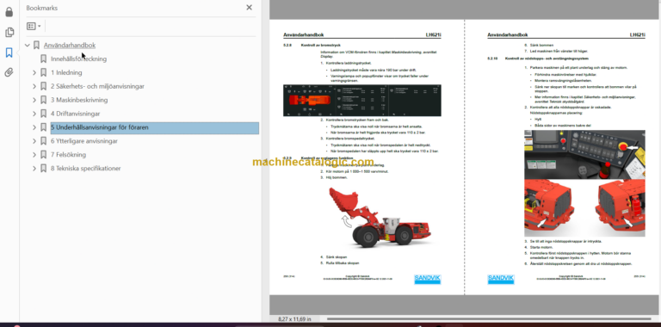This screenshot has width=661, height=327.
Task: Select the Bookmarks panel icon in sidebar
Action: click(9, 52)
